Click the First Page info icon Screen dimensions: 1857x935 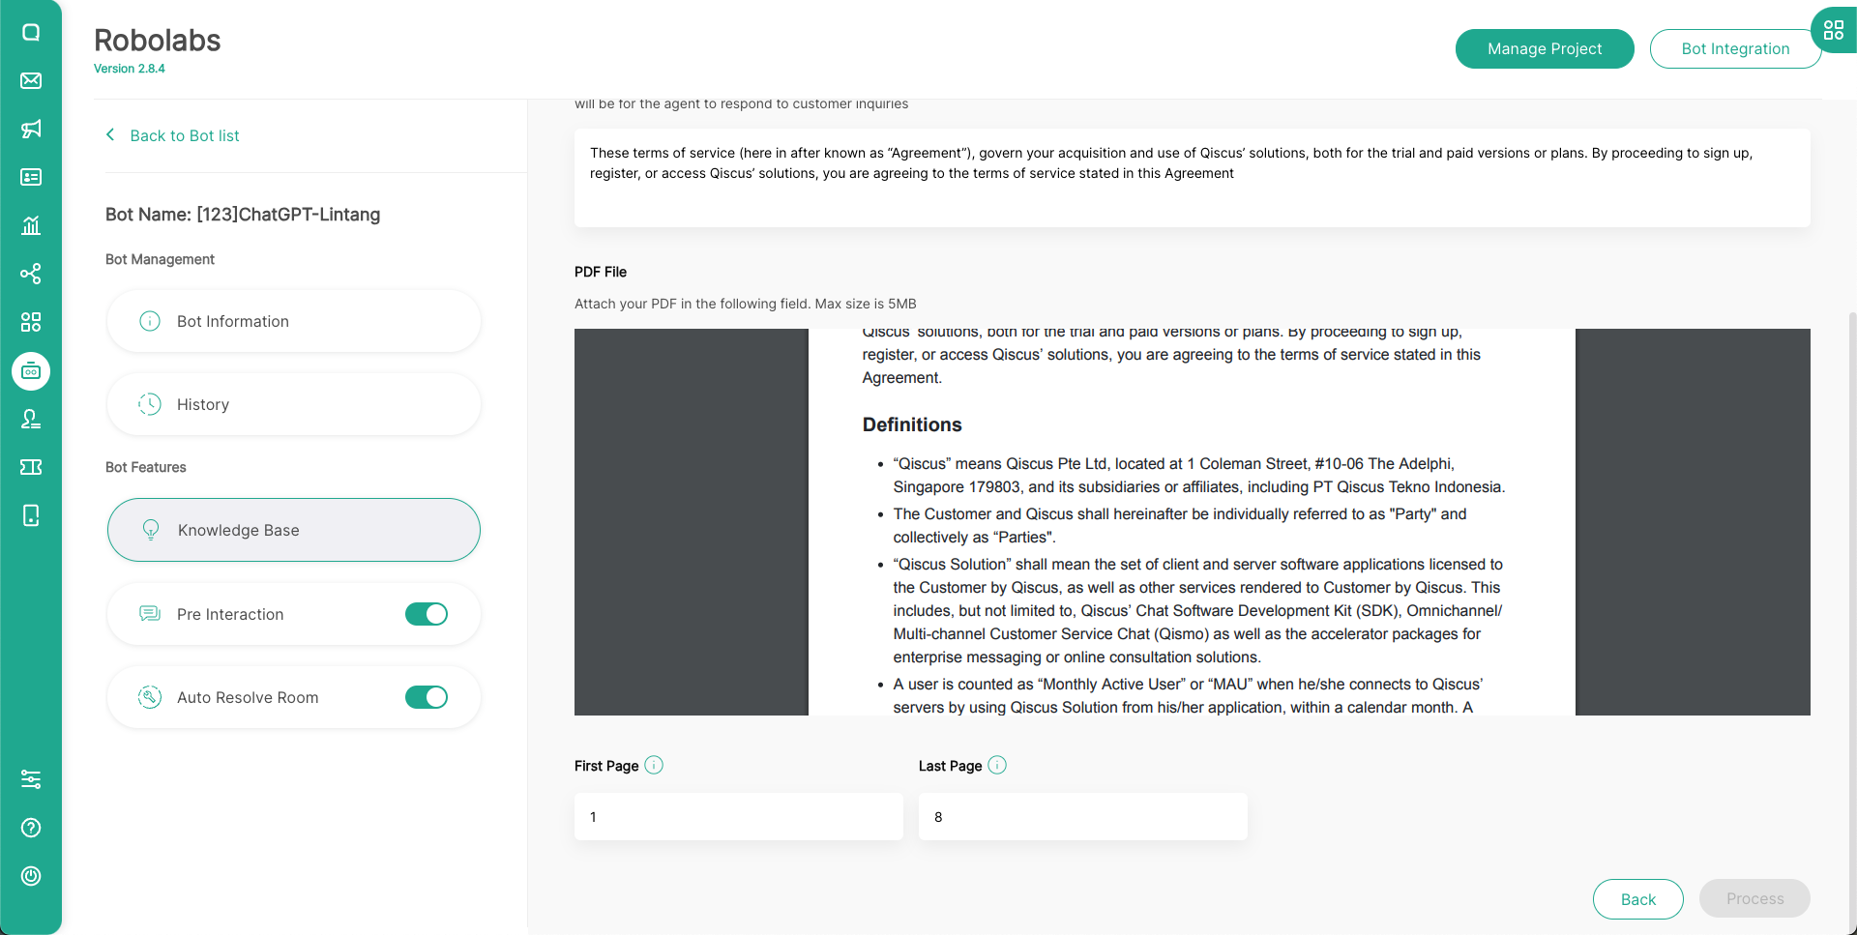654,765
